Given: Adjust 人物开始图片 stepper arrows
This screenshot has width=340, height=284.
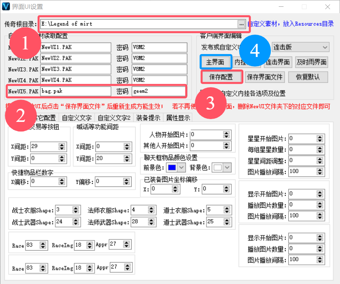Looking at the screenshot, I should 226,135.
